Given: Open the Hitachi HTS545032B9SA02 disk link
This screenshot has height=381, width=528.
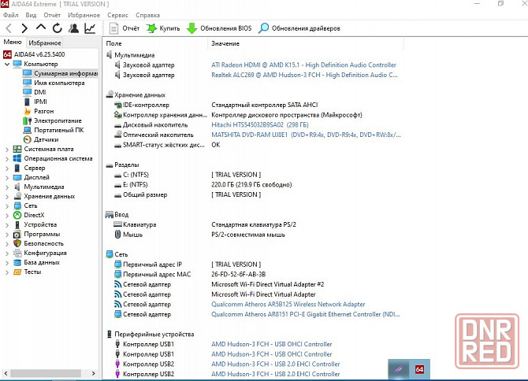Looking at the screenshot, I should click(x=247, y=125).
